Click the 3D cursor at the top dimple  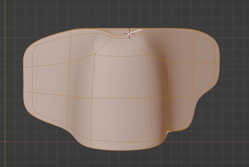(129, 33)
